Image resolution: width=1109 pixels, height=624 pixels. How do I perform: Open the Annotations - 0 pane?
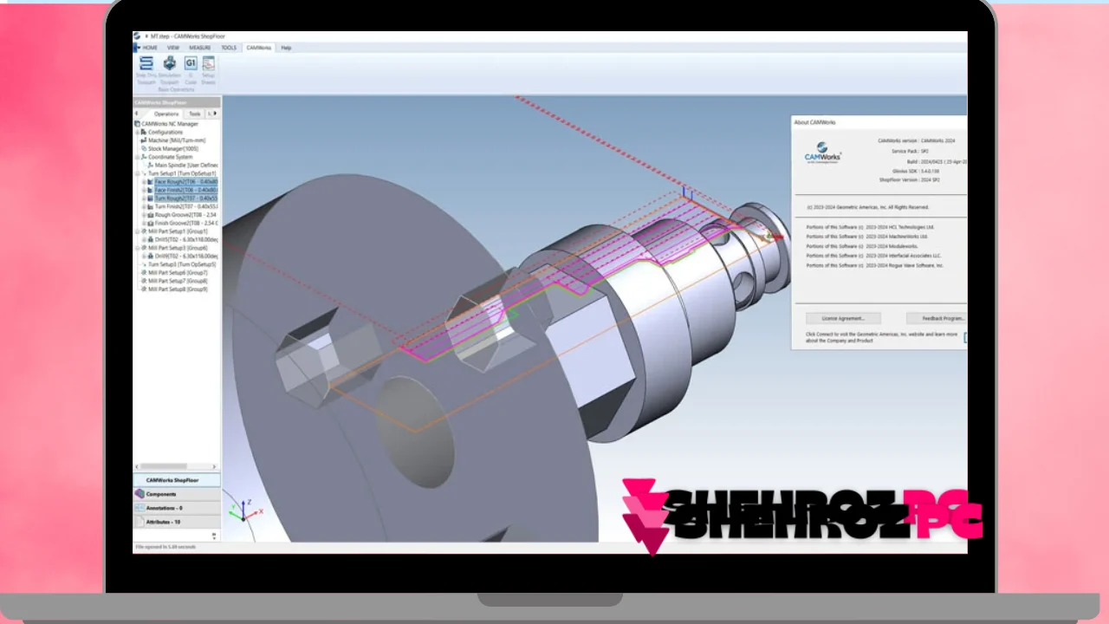point(177,508)
